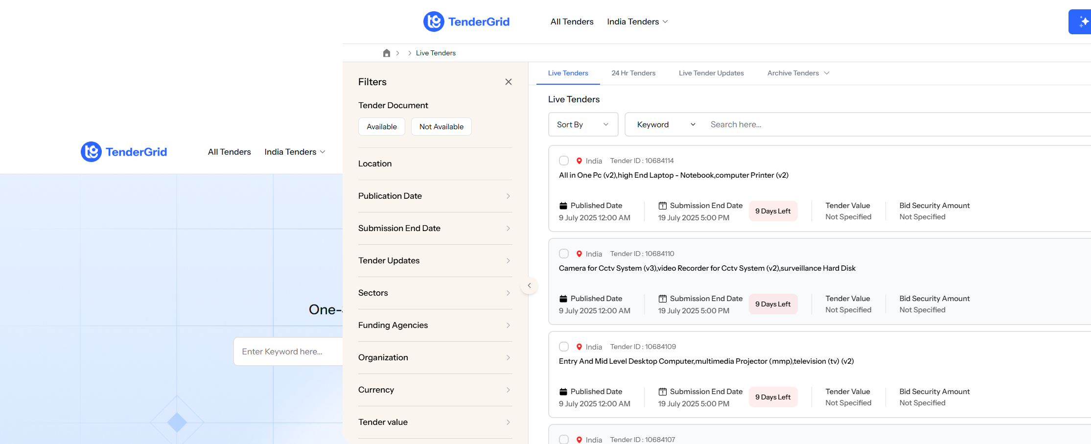Click the TenderGrid logo in top header
The height and width of the screenshot is (444, 1091).
(x=466, y=22)
